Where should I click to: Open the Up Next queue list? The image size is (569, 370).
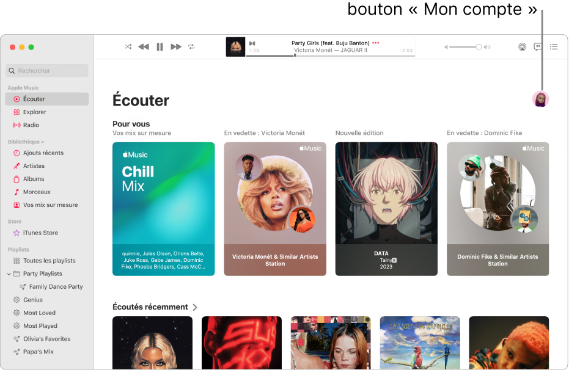553,47
